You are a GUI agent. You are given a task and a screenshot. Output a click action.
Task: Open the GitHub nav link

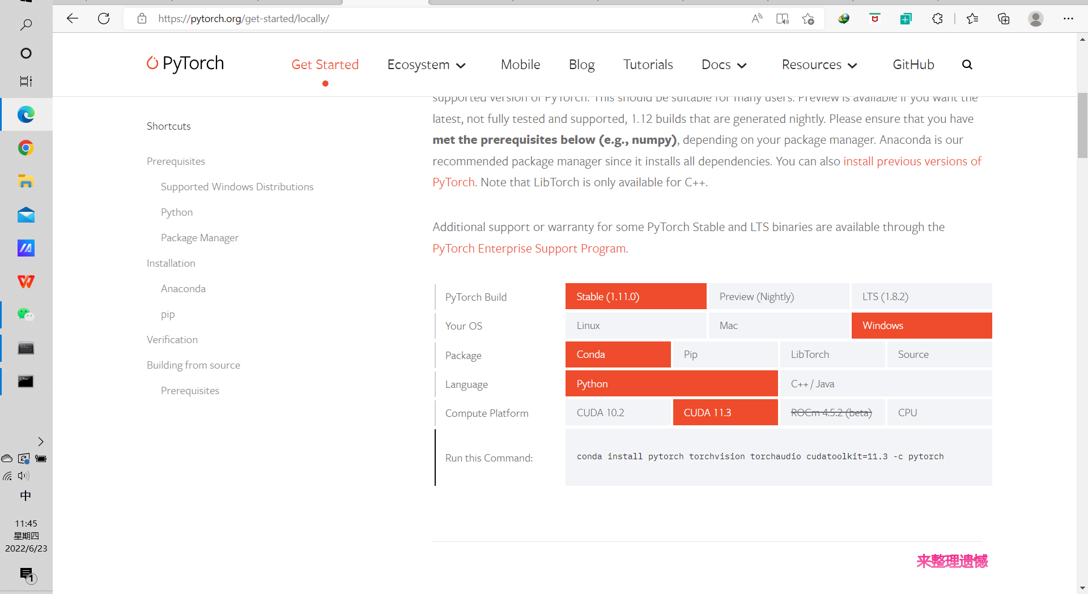point(913,65)
